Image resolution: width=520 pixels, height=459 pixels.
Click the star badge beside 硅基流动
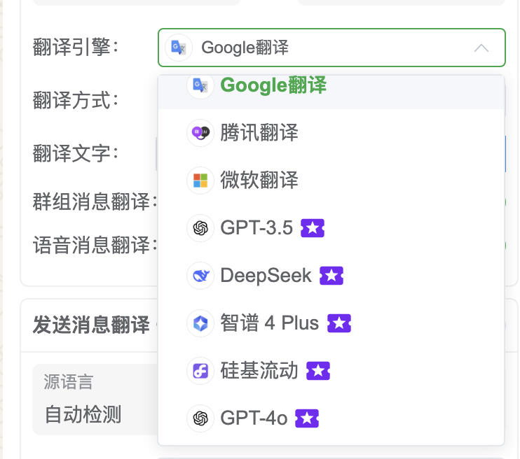318,371
